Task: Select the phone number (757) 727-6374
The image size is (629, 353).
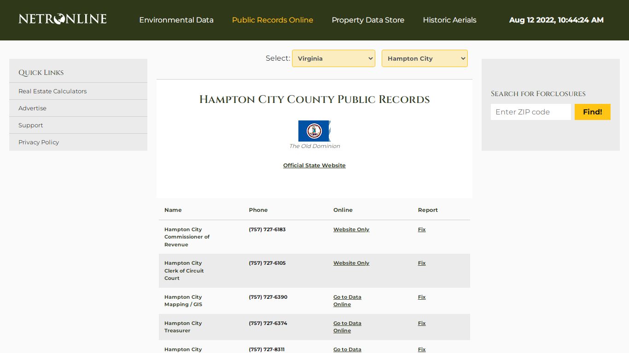Action: [268, 323]
